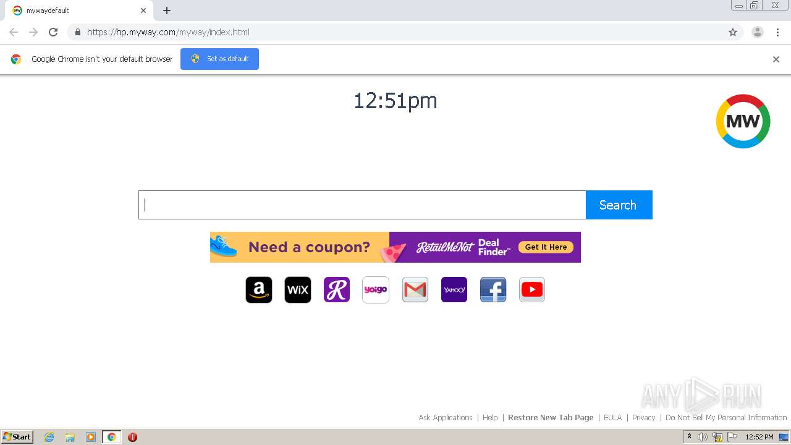
Task: Open the Wix shortcut icon
Action: pyautogui.click(x=298, y=290)
